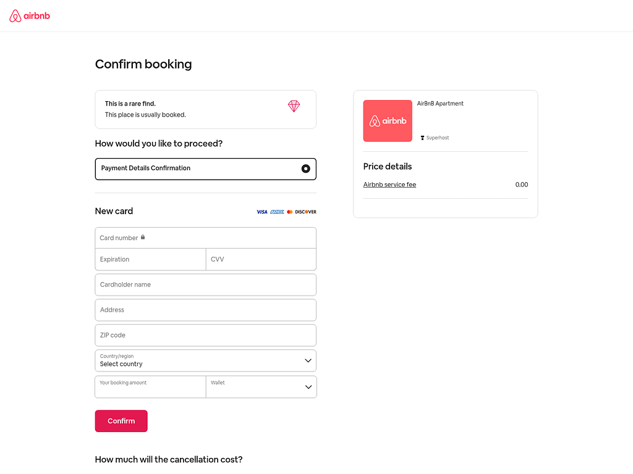Click the diamond rare find icon
Image resolution: width=633 pixels, height=474 pixels.
click(x=294, y=106)
